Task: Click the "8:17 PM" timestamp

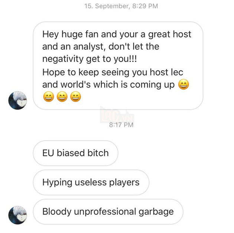Action: (x=121, y=125)
